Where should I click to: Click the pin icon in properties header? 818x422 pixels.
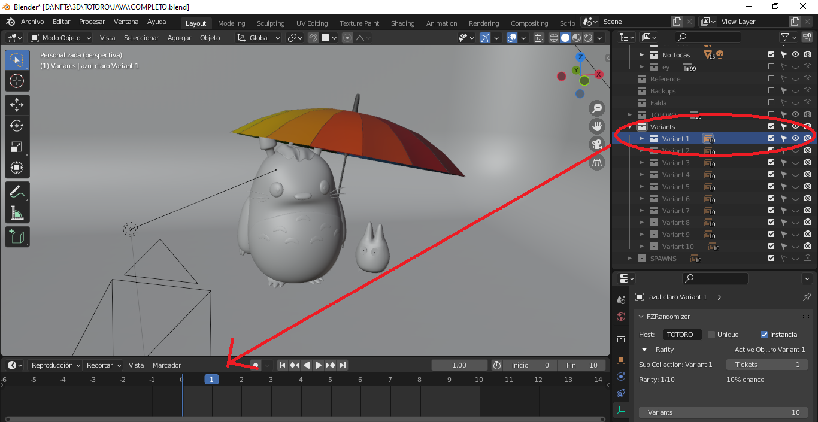(x=807, y=297)
